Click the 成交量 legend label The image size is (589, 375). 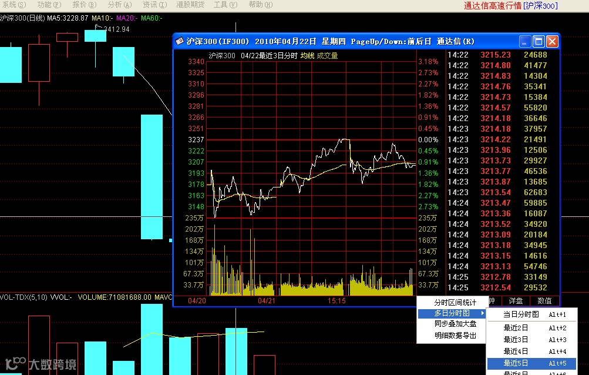point(327,56)
